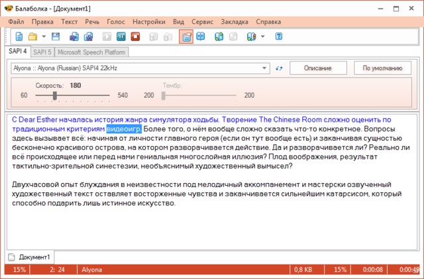Click the open file folder icon
424x279 pixels.
32,36
